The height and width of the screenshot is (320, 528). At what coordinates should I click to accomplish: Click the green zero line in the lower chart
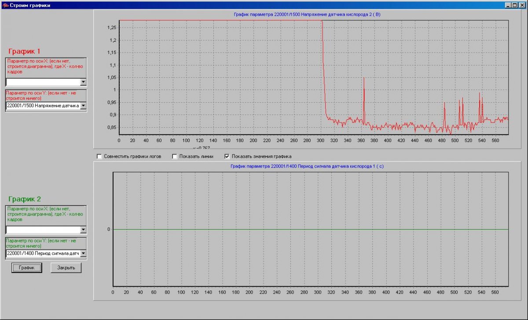pos(308,229)
